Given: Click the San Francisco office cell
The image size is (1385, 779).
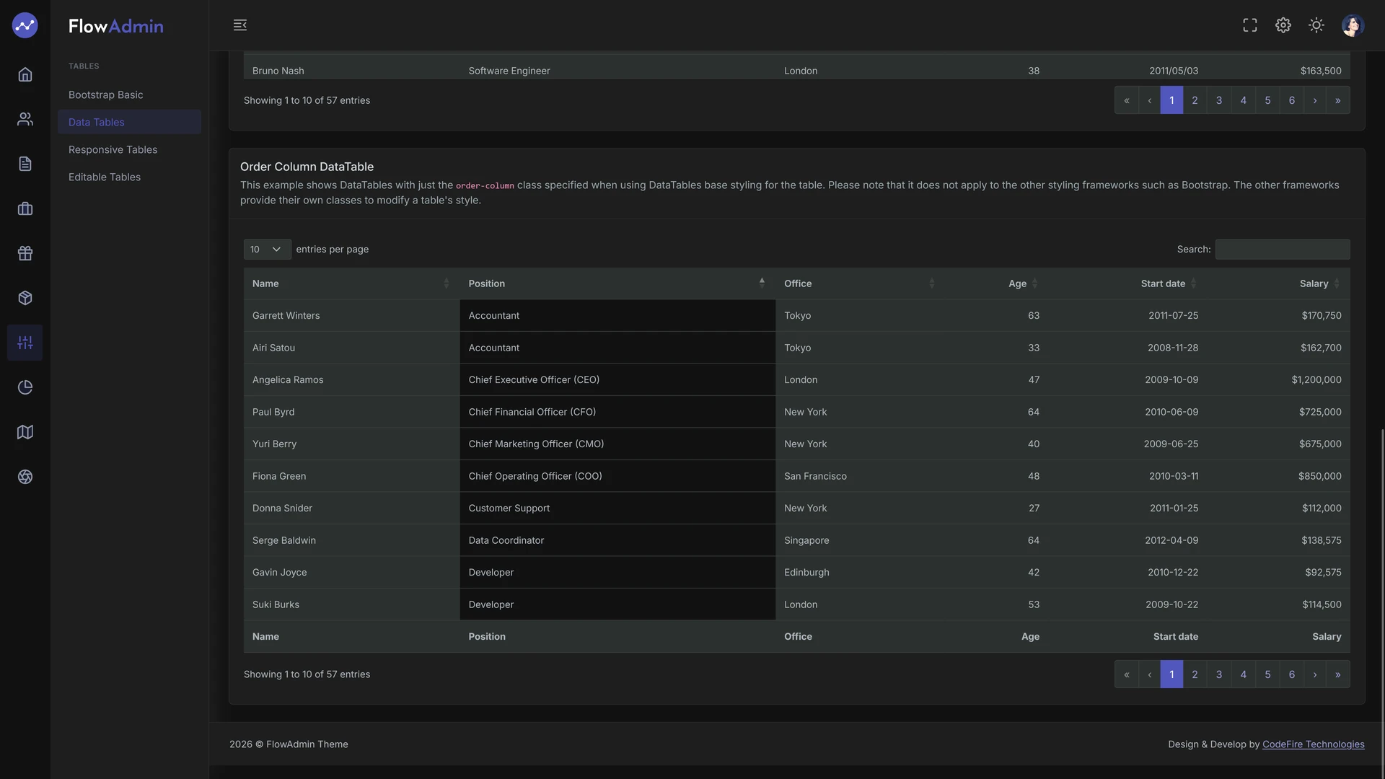Looking at the screenshot, I should [860, 476].
